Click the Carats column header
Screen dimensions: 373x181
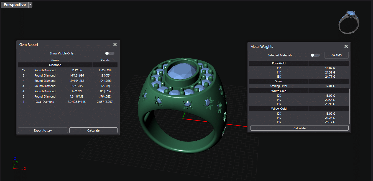pyautogui.click(x=105, y=60)
